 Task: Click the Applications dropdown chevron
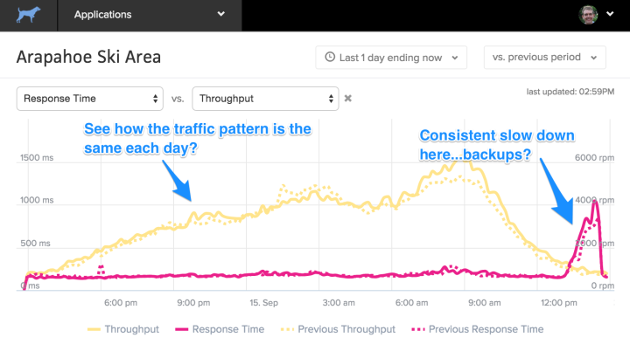(x=221, y=14)
